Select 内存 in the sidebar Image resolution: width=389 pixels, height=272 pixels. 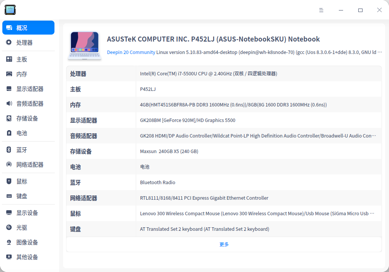pos(28,74)
